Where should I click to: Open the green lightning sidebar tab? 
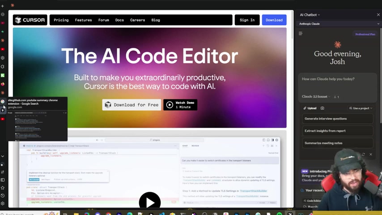point(3,32)
